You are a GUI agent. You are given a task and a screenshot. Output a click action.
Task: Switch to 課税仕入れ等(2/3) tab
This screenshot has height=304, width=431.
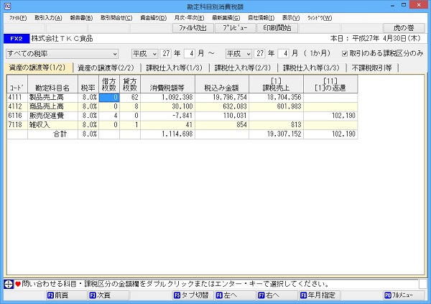tap(243, 68)
